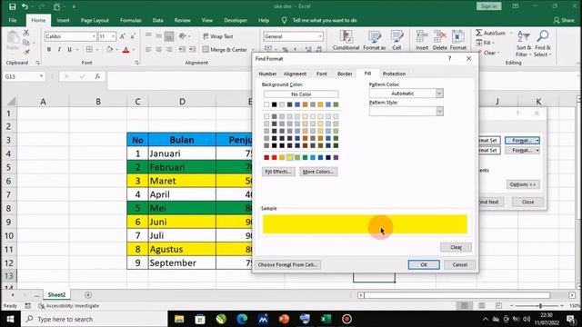Viewport: 582px width, 327px height.
Task: Open Conditional Formatting icon
Action: point(346,40)
